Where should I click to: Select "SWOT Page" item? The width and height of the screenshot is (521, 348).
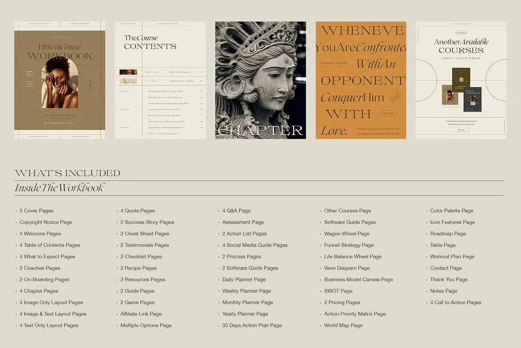coord(338,291)
